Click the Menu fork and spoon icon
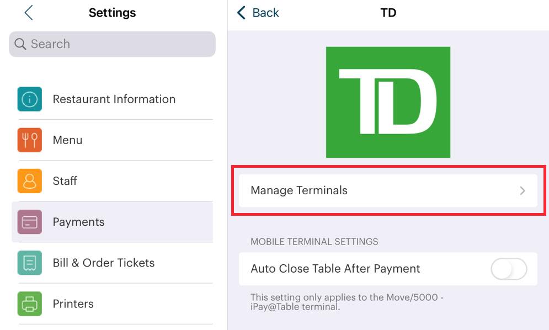The width and height of the screenshot is (549, 330). (29, 140)
